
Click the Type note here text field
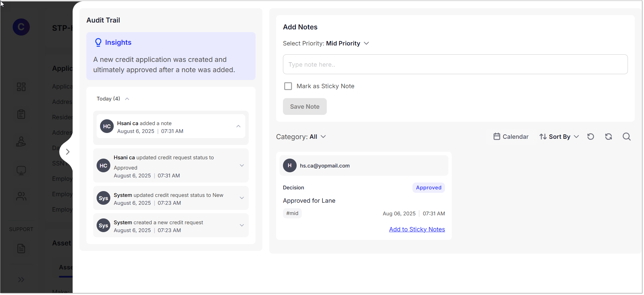[455, 64]
